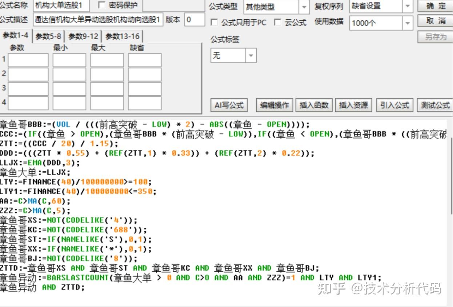Click the 插入函数 button
Viewport: 453px width, 307px height.
(x=314, y=105)
